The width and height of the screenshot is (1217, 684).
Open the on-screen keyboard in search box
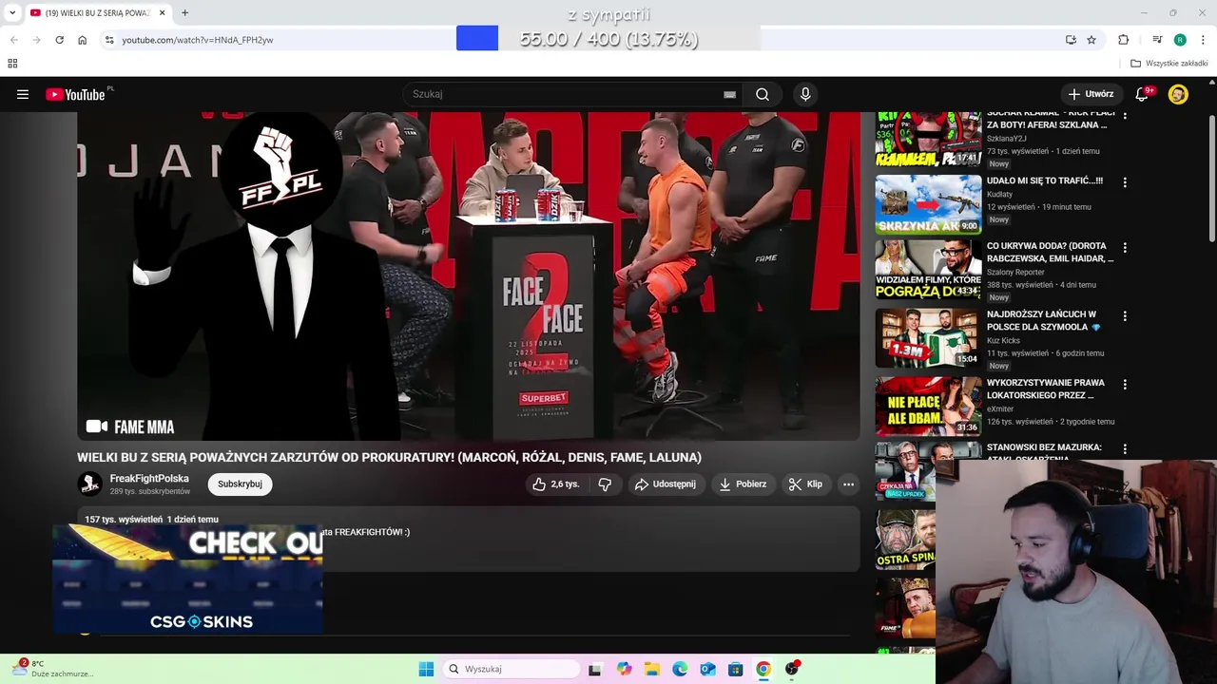(729, 94)
